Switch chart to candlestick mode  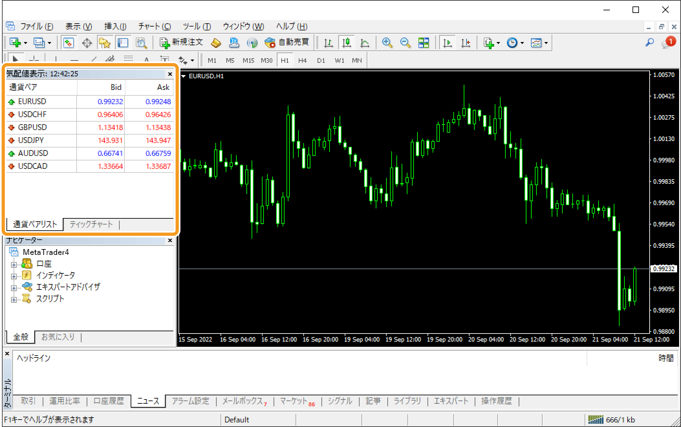(x=347, y=43)
